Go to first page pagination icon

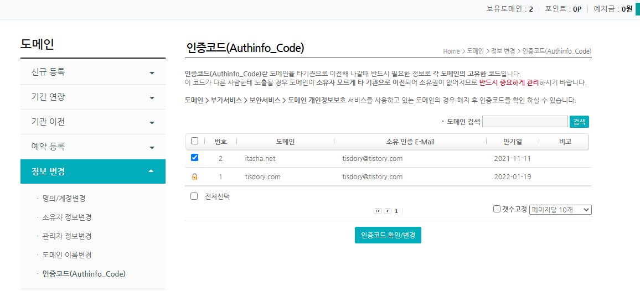378,211
